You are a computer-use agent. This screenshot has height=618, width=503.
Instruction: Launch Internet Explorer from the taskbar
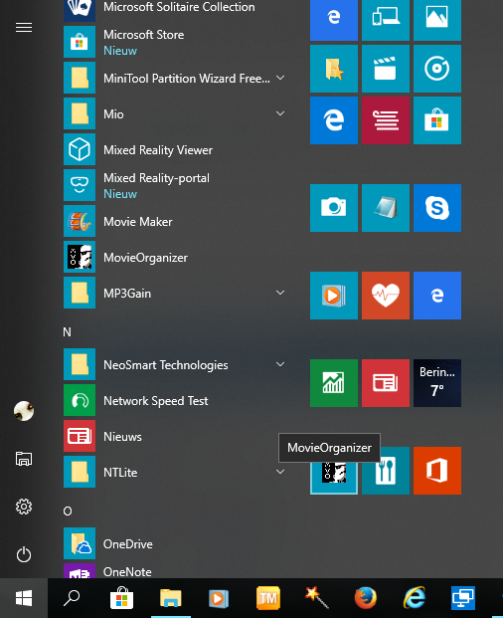click(415, 598)
